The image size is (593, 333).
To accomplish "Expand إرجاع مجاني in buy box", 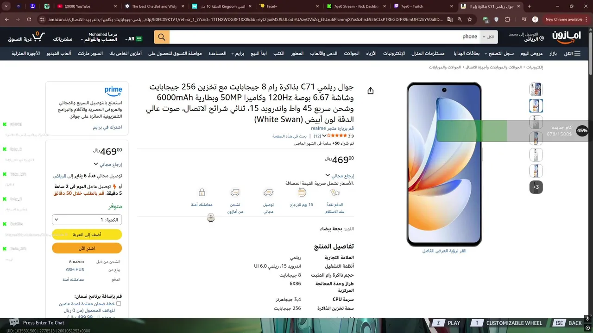I will click(108, 164).
